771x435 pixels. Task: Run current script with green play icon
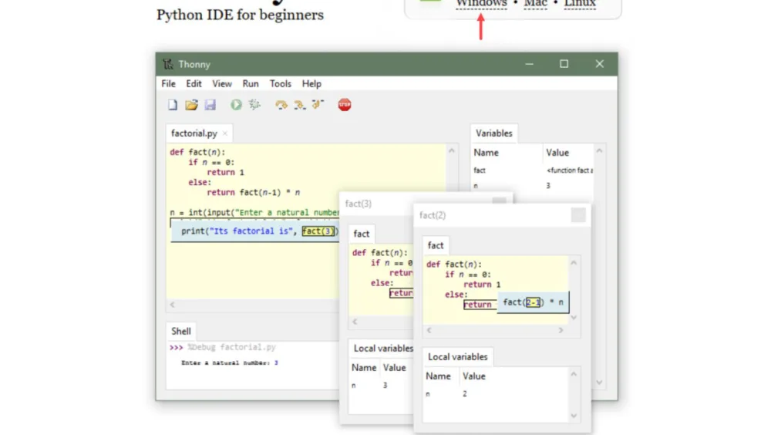coord(236,104)
